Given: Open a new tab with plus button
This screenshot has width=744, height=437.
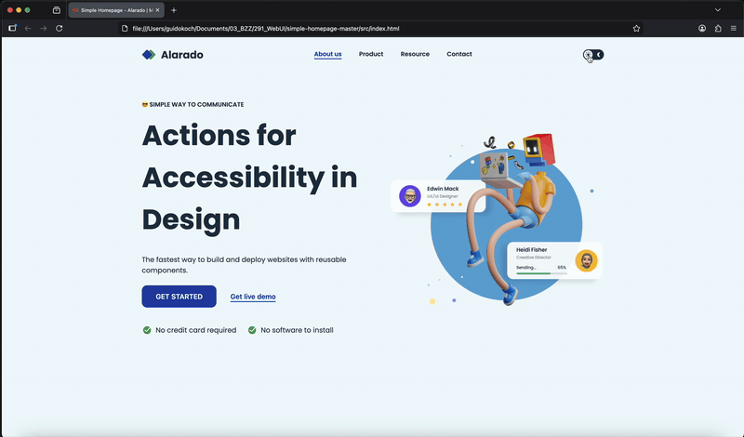Looking at the screenshot, I should (x=174, y=10).
